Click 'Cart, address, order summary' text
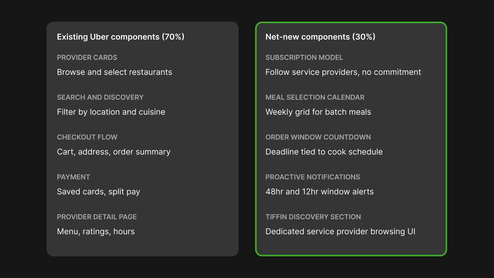Screen dimensions: 494x278 tap(114, 152)
